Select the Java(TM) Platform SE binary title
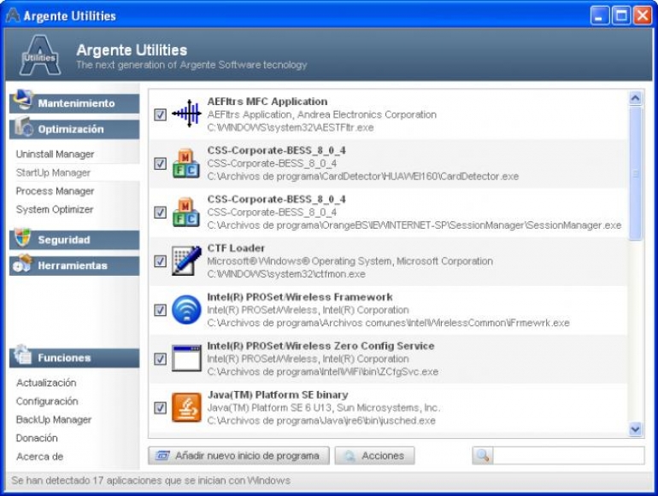Screen dimensions: 658x496 (x=278, y=395)
